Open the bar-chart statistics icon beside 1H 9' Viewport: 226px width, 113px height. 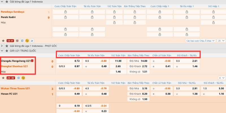tap(32, 41)
